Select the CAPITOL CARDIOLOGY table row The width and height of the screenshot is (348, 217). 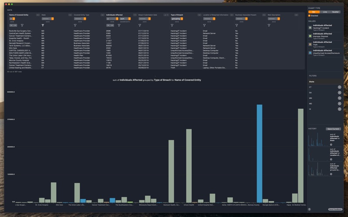pos(156,50)
